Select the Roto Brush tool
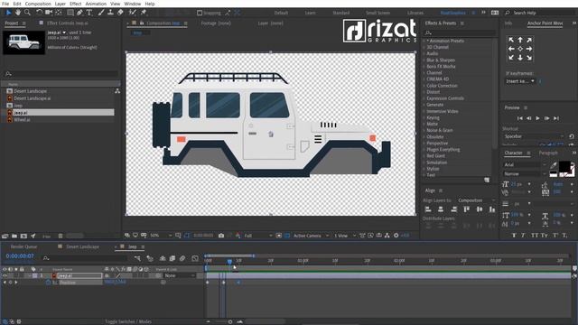 [x=133, y=13]
